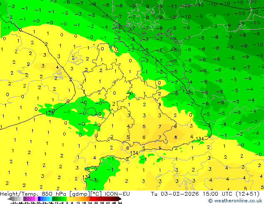This screenshot has height=204, width=264.
Task: Click the "8" temperature value on map
Action: tap(176, 137)
